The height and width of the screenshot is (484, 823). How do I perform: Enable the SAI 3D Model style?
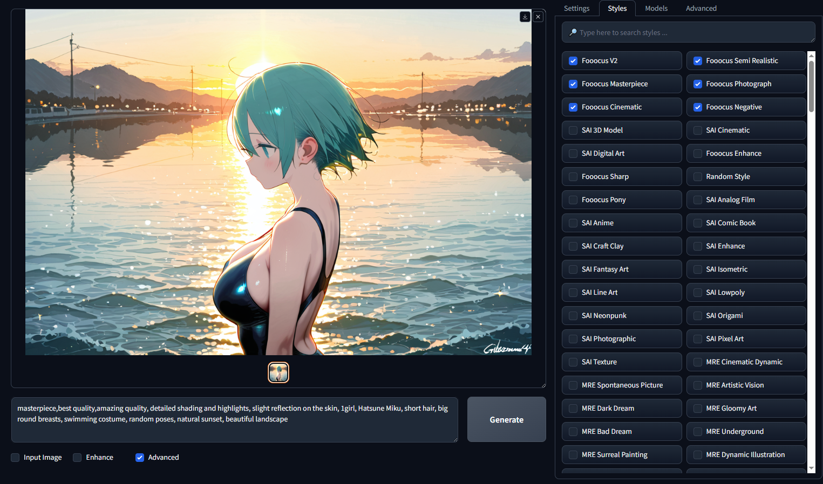click(x=573, y=130)
